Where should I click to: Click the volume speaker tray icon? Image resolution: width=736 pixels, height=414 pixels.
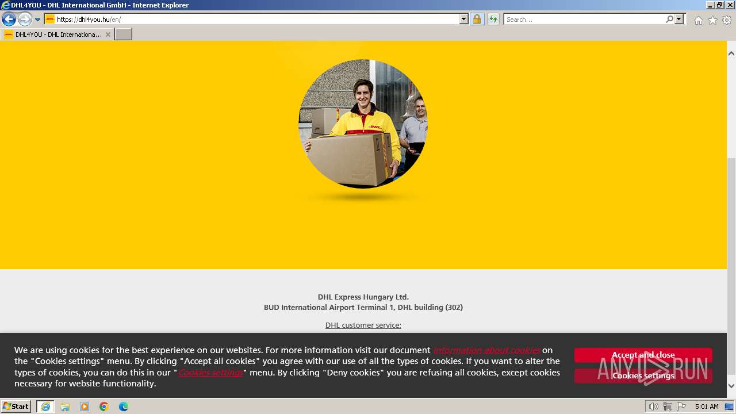[653, 407]
